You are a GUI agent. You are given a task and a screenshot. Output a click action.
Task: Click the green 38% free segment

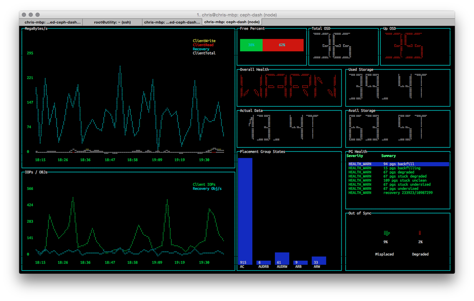point(251,45)
